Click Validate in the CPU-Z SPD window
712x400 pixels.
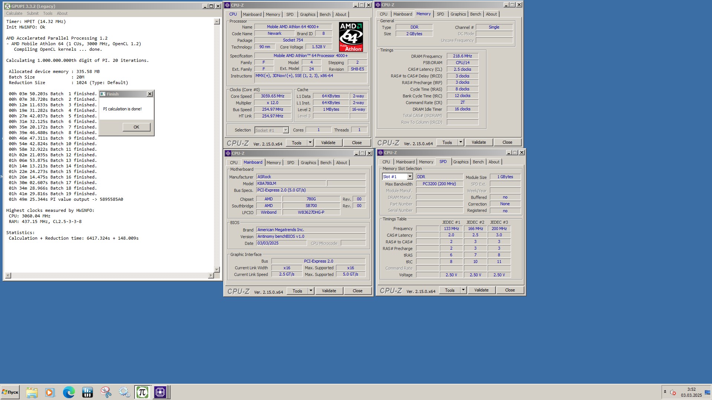click(x=481, y=290)
